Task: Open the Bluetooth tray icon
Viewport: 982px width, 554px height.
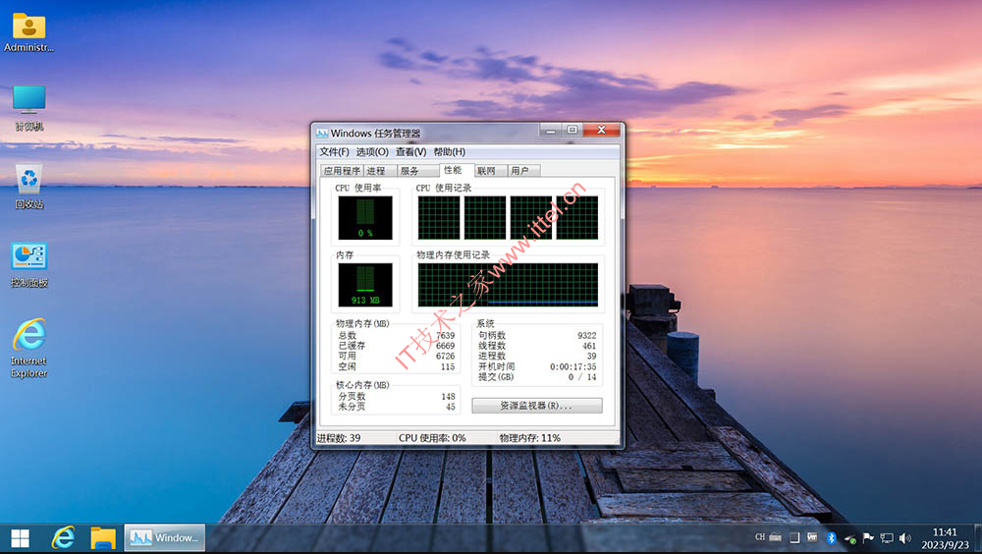Action: [831, 537]
